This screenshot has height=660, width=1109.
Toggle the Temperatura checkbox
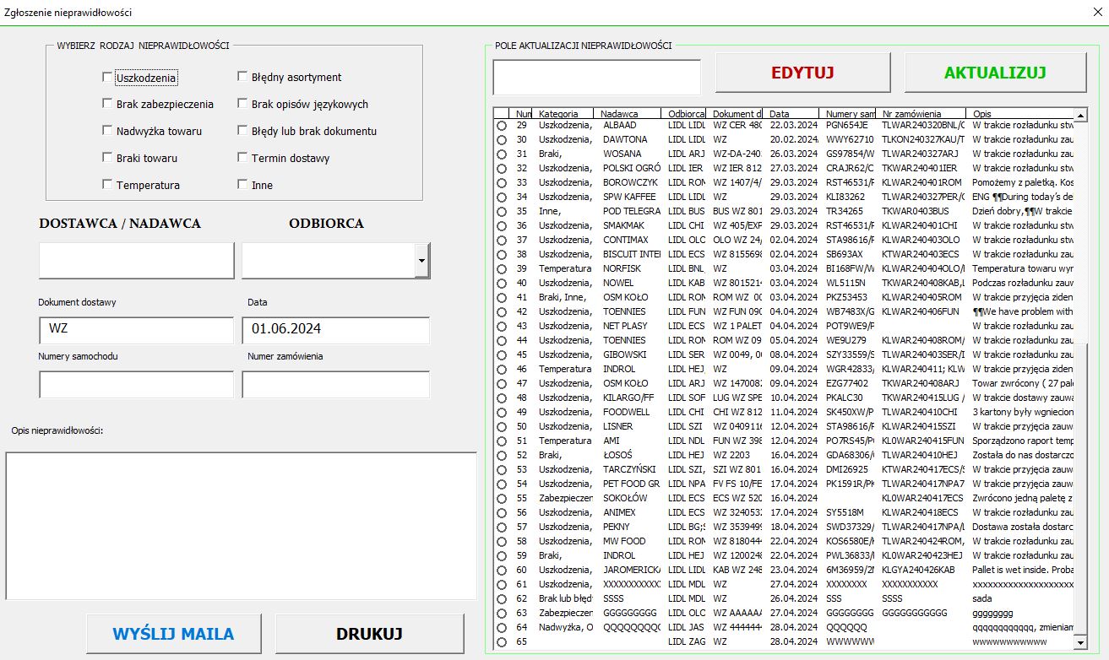pyautogui.click(x=107, y=185)
